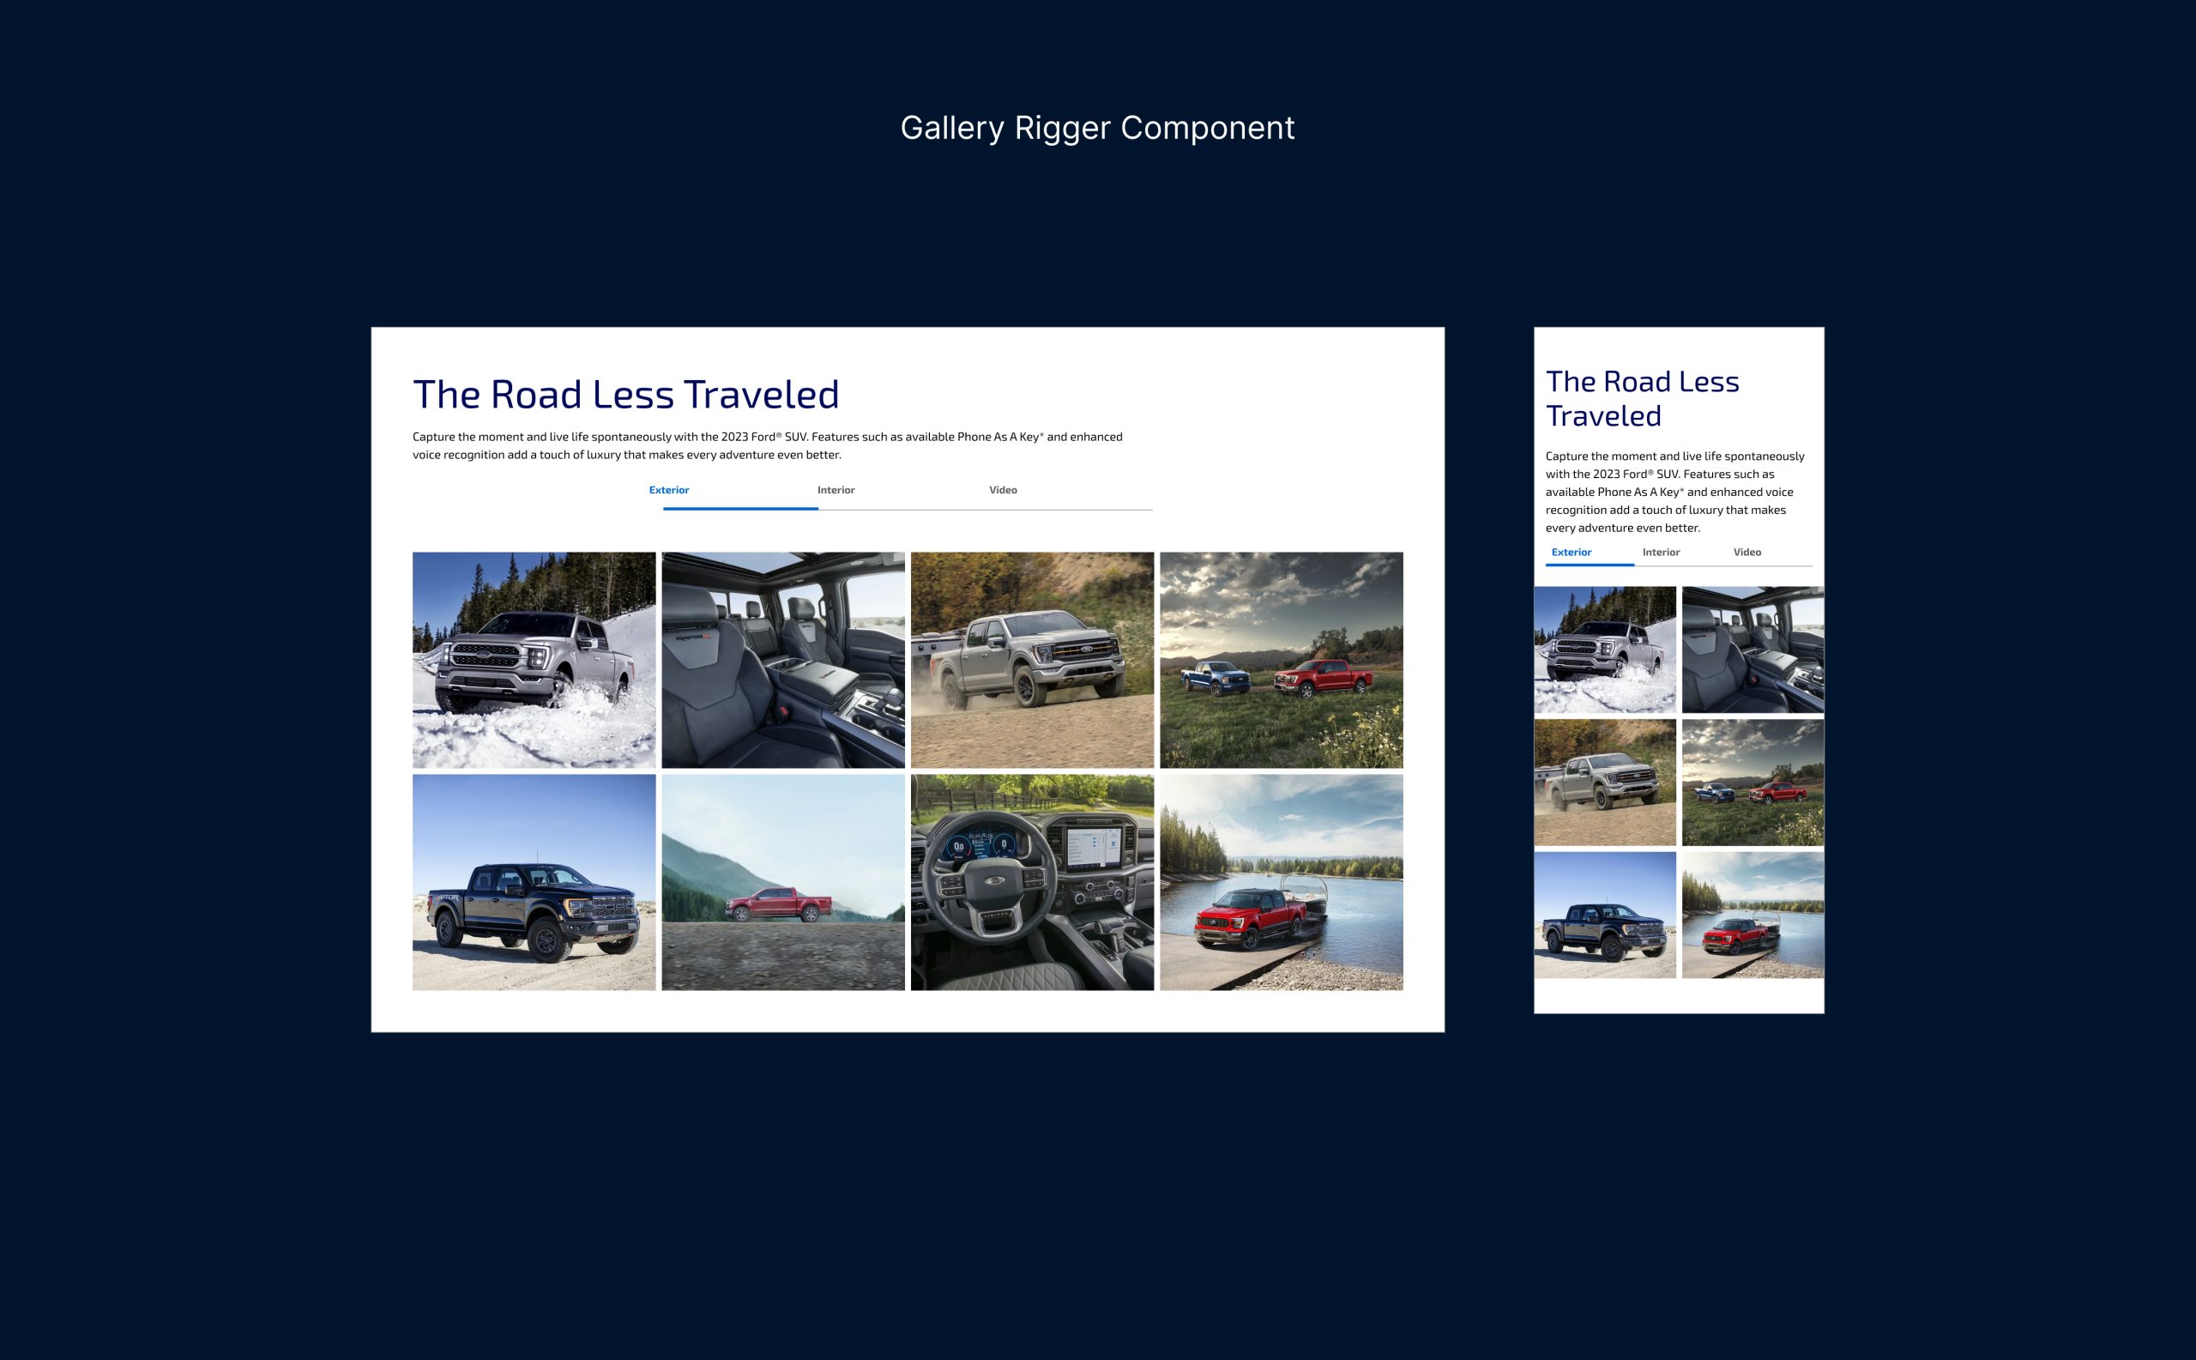Switch to Interior tab in mobile layout

(x=1660, y=553)
